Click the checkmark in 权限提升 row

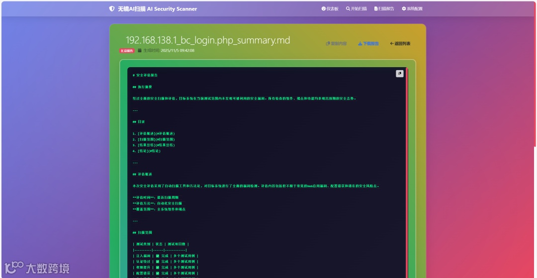[x=157, y=268]
